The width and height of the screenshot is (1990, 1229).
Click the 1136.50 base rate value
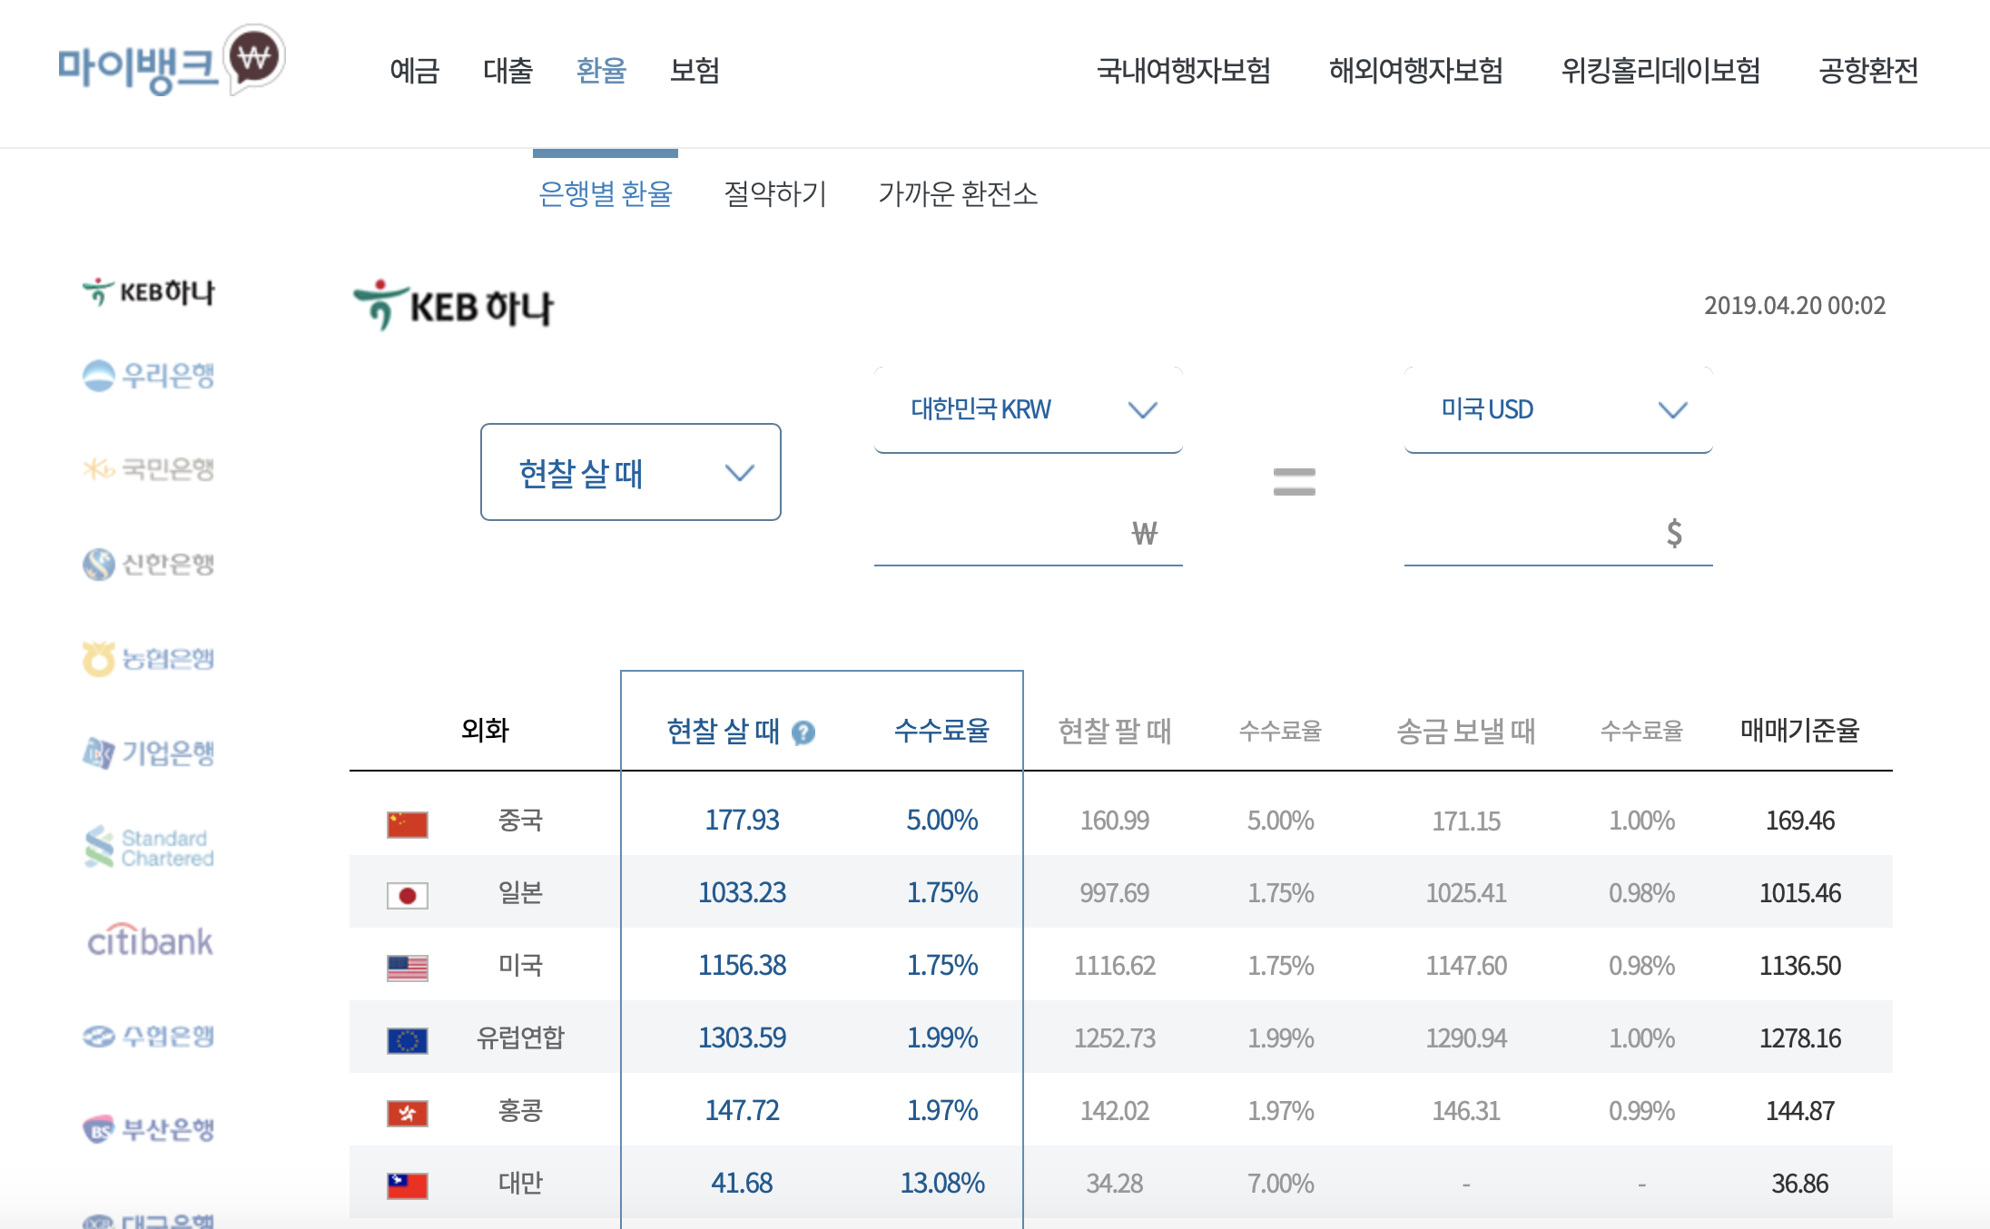tap(1800, 965)
